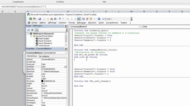Select Excel column header E

point(15,11)
